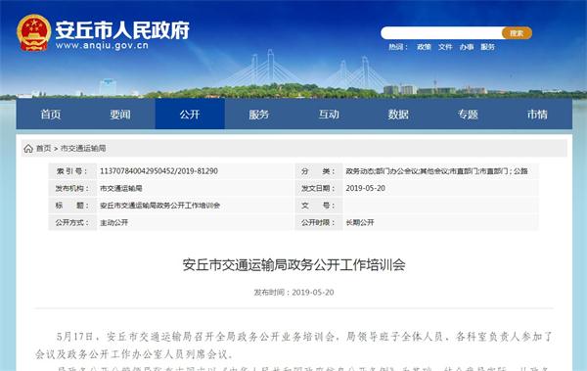The width and height of the screenshot is (587, 371).
Task: Open the 市情 navigation tab
Action: pos(537,115)
